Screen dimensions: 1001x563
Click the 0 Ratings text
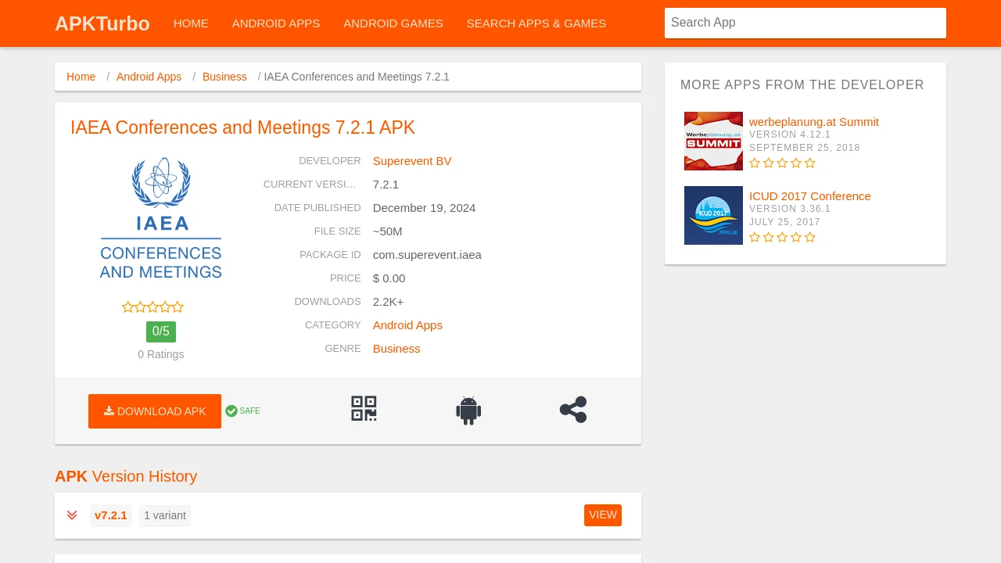tap(161, 354)
